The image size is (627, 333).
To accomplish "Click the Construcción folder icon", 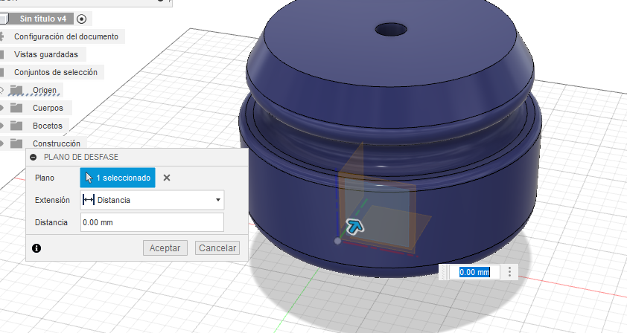I will [16, 143].
